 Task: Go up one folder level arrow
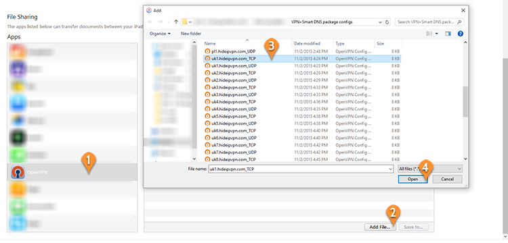coord(176,22)
